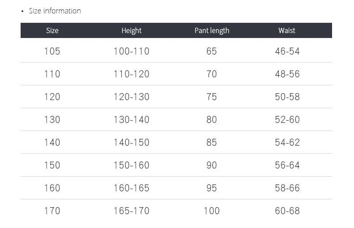This screenshot has width=354, height=228.
Task: Select the waist range 56-64
Action: 287,165
